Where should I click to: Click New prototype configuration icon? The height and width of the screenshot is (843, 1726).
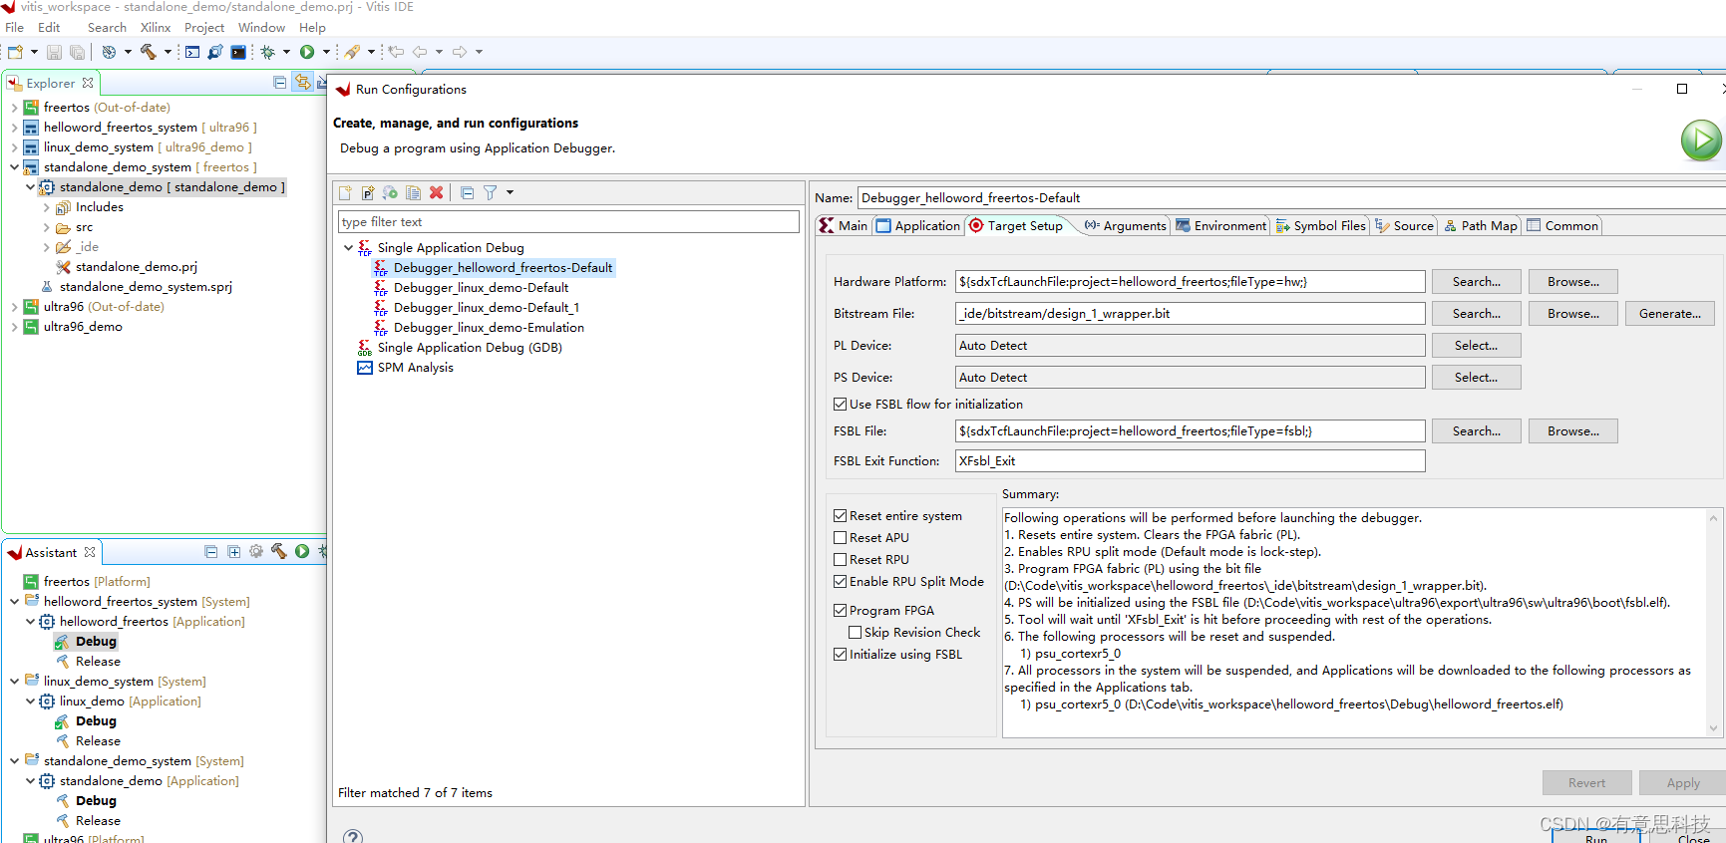coord(368,192)
